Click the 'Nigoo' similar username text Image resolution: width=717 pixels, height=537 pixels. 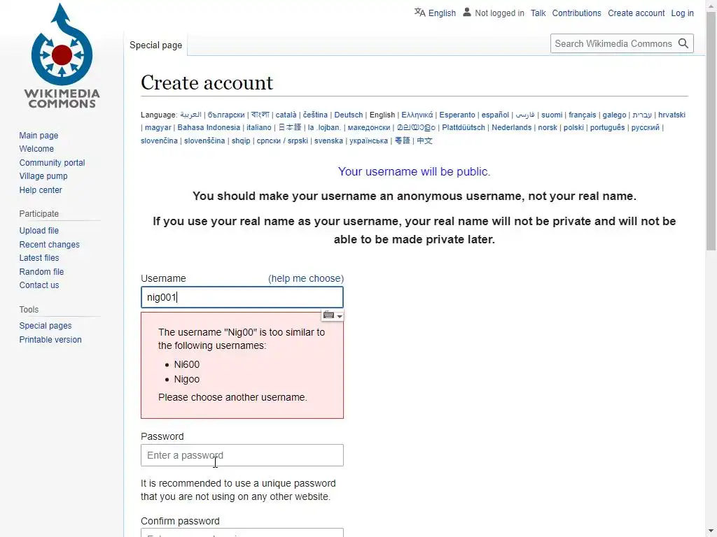tap(186, 379)
